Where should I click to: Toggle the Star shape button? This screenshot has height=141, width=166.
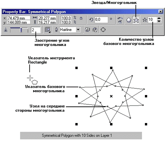pyautogui.click(x=136, y=20)
